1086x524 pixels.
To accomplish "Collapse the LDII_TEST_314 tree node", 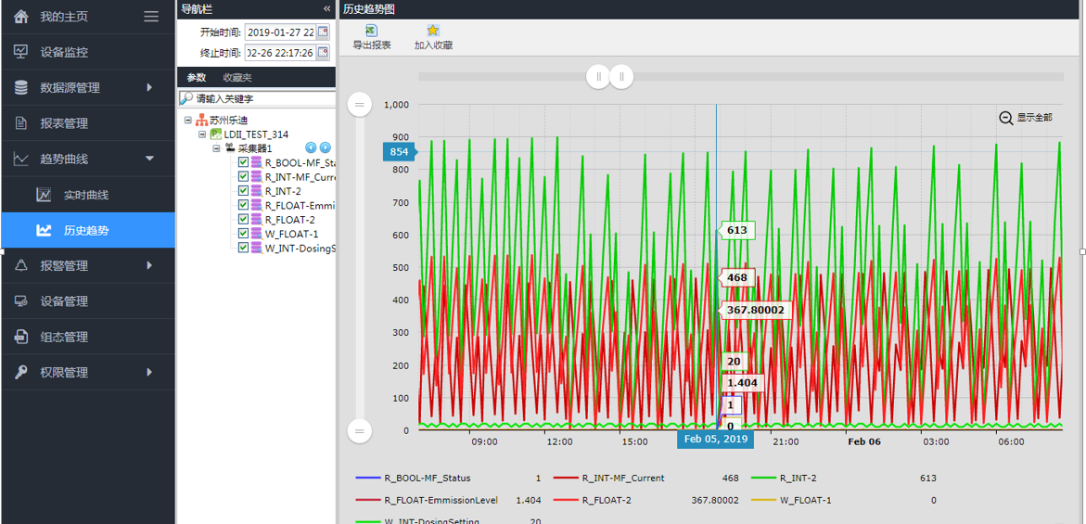I will click(x=202, y=134).
